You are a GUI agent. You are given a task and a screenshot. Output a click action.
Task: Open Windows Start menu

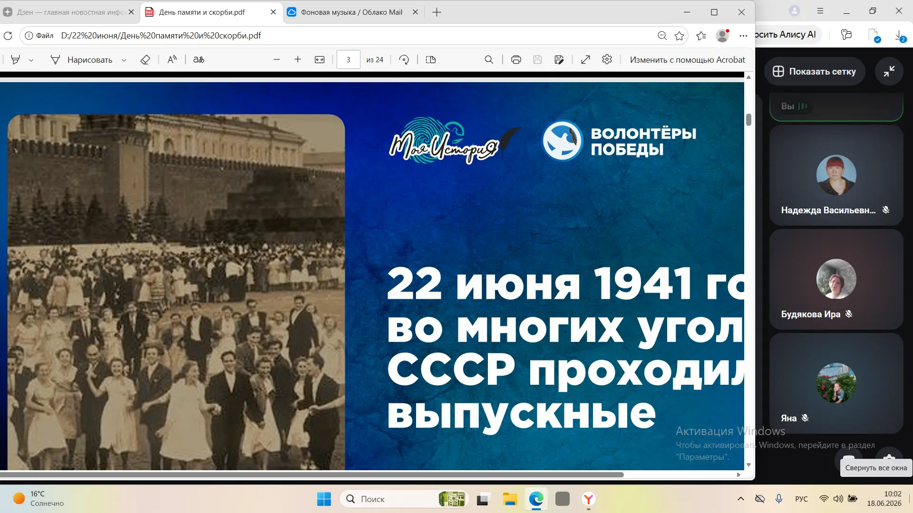(324, 499)
